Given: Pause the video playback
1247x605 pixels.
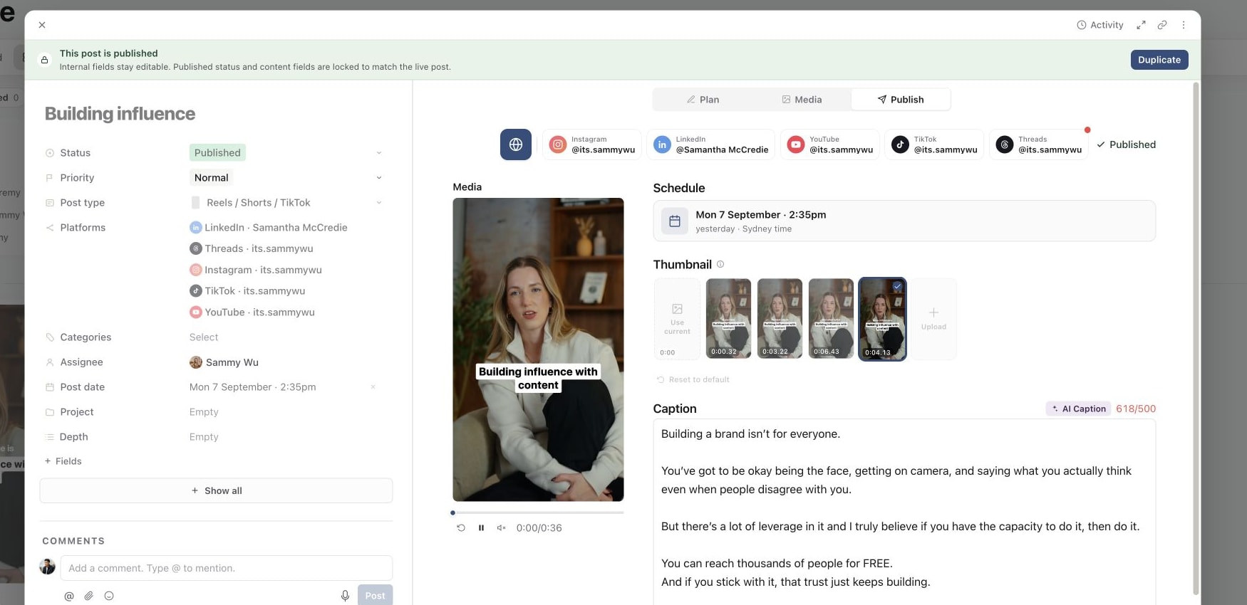Looking at the screenshot, I should coord(481,528).
